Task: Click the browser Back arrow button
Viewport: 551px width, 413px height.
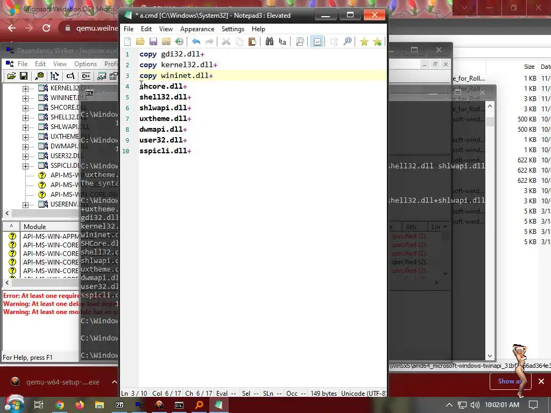Action: pos(12,28)
